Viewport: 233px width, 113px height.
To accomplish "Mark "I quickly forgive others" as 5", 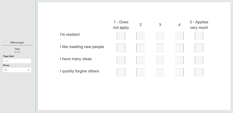I will (199, 72).
